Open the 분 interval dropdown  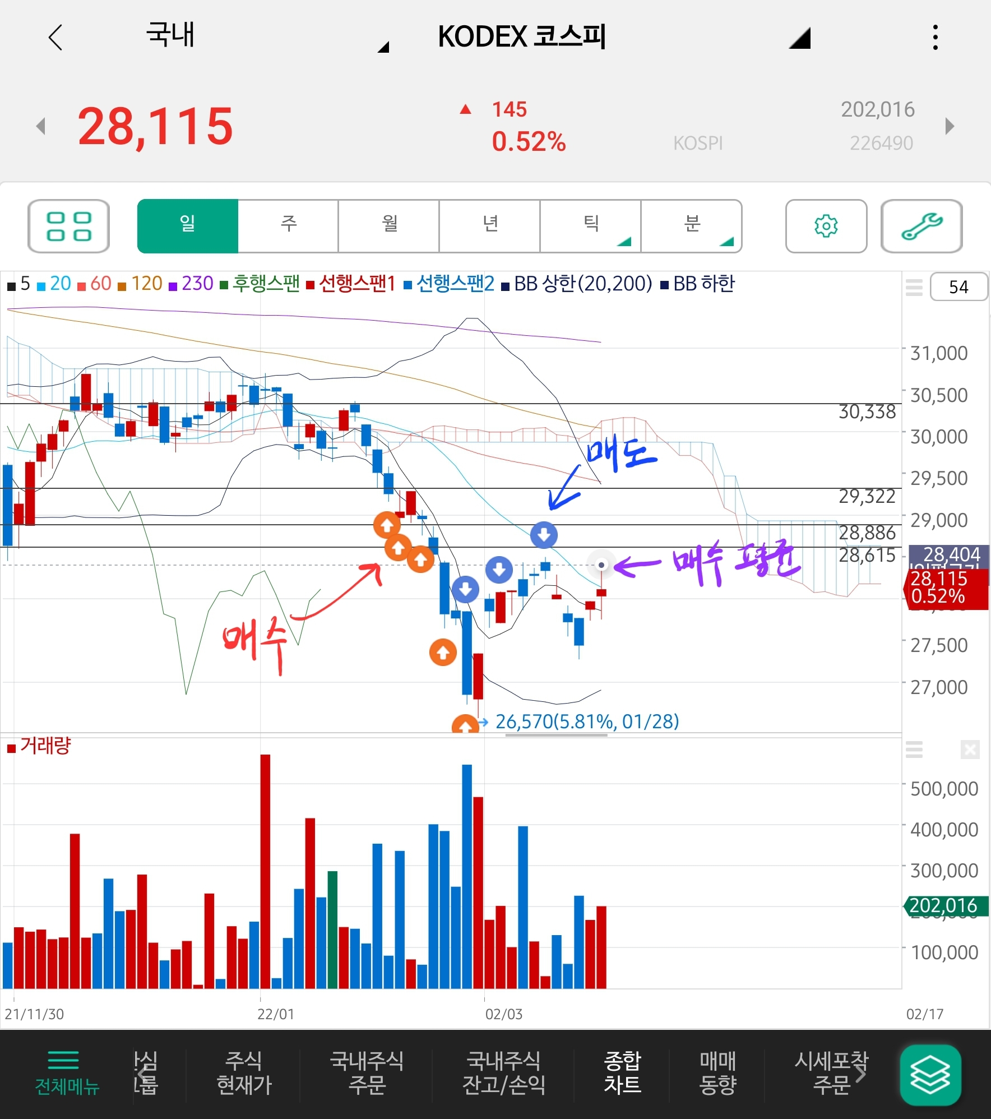(x=692, y=226)
